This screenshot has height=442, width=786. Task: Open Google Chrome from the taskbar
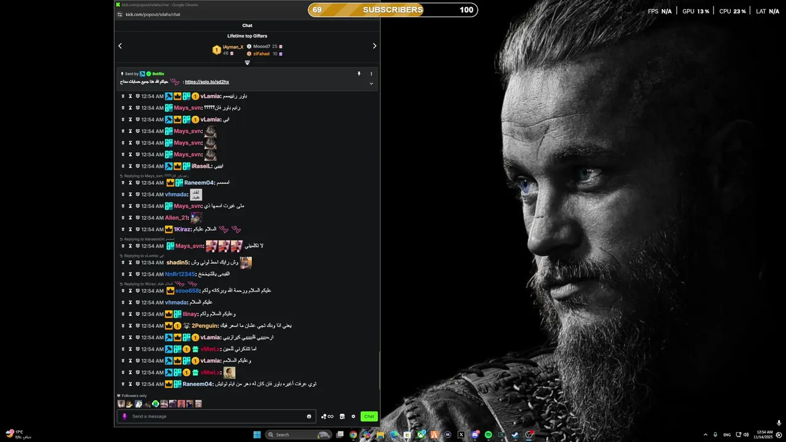[x=353, y=435]
